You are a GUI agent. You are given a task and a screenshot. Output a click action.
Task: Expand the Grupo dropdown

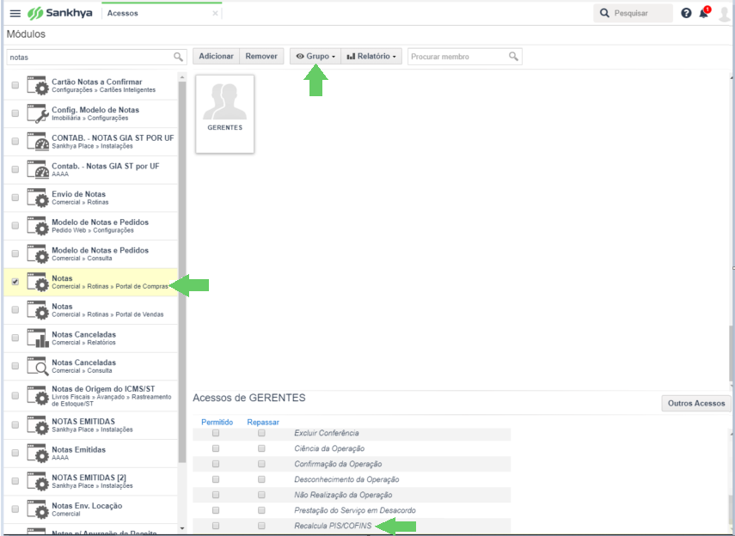pos(315,56)
